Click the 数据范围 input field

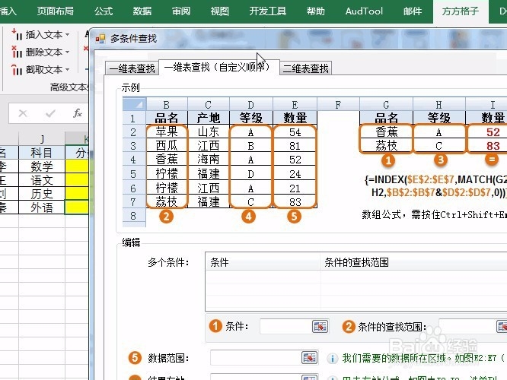click(x=256, y=358)
